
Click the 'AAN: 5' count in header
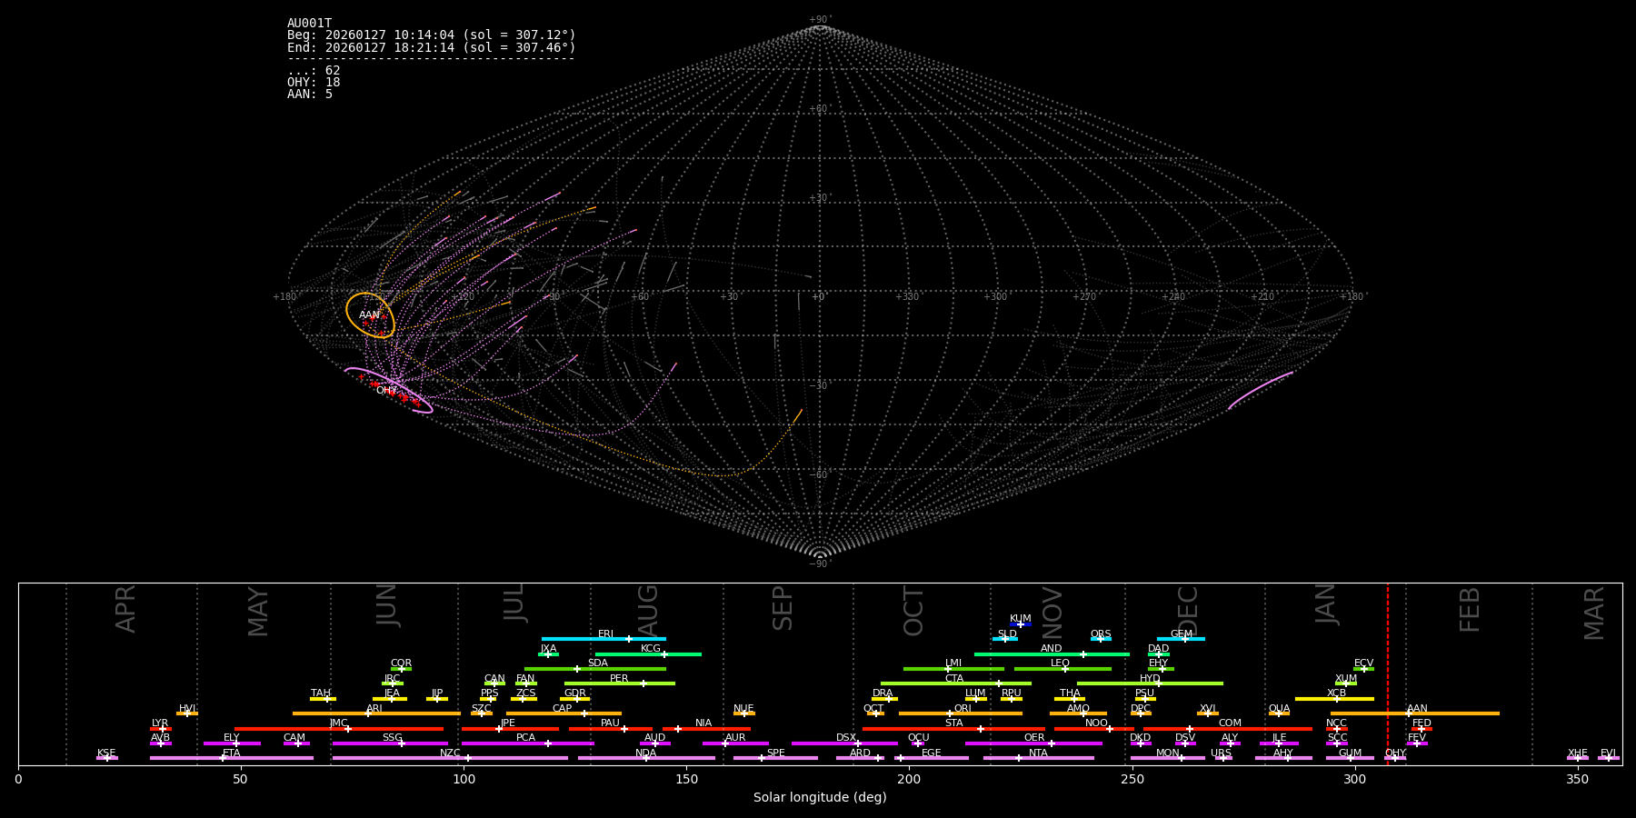point(310,95)
